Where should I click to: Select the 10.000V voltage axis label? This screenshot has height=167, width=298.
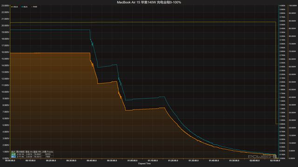[x=5, y=92]
